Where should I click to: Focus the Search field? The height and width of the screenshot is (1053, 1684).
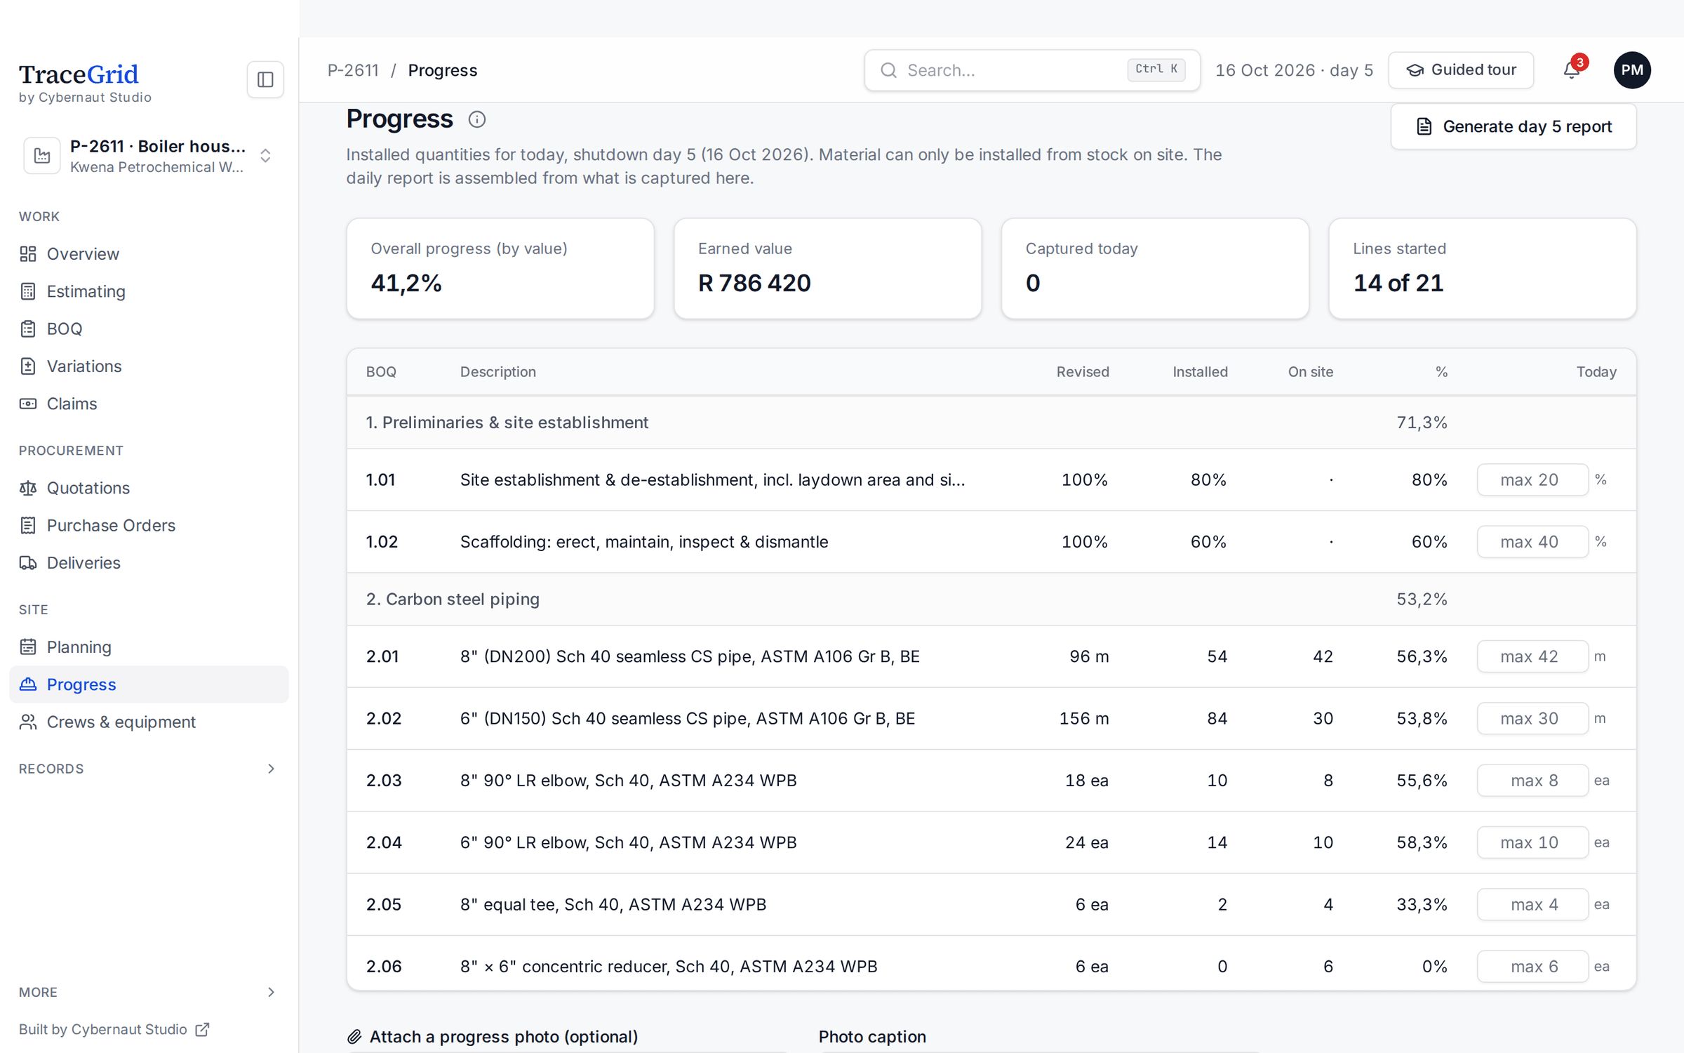1032,70
